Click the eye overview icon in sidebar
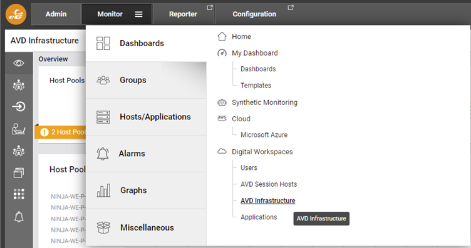The height and width of the screenshot is (248, 471). click(19, 63)
